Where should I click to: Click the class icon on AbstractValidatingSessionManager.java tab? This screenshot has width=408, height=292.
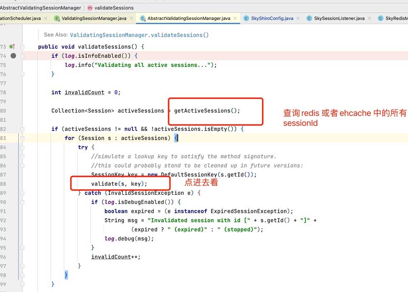[x=142, y=18]
